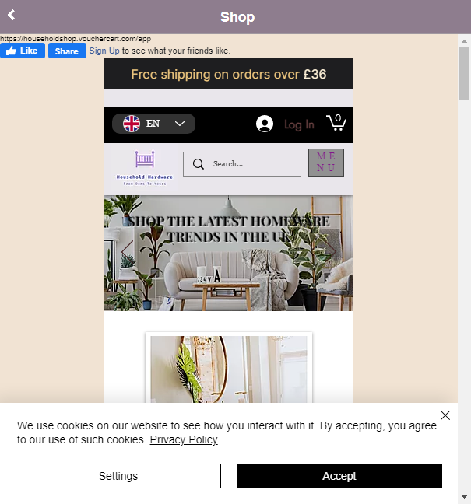Click the search magnifier icon

click(199, 164)
